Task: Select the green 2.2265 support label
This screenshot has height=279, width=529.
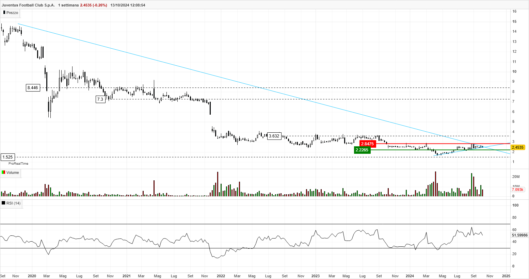Action: click(362, 150)
